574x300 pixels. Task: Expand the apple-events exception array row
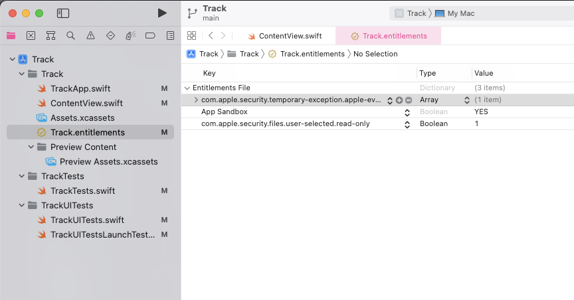(196, 100)
